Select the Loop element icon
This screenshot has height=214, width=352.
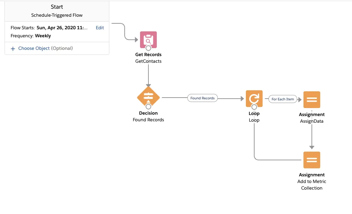254,99
